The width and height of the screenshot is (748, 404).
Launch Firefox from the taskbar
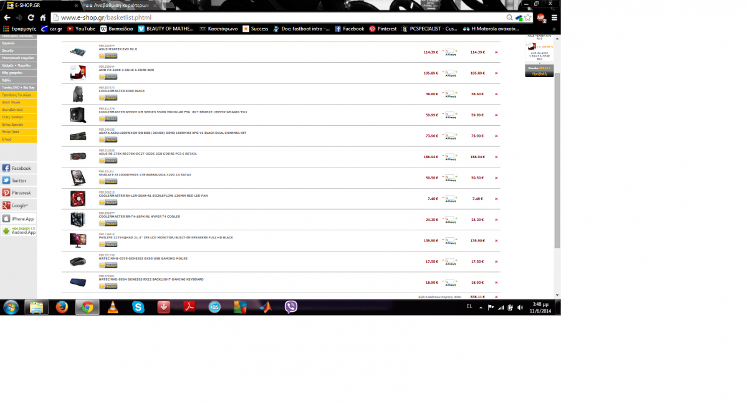pos(61,307)
